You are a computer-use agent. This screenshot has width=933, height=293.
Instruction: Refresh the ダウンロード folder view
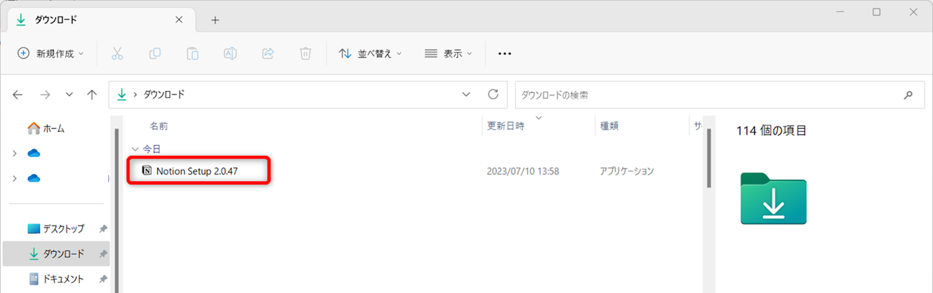click(493, 94)
